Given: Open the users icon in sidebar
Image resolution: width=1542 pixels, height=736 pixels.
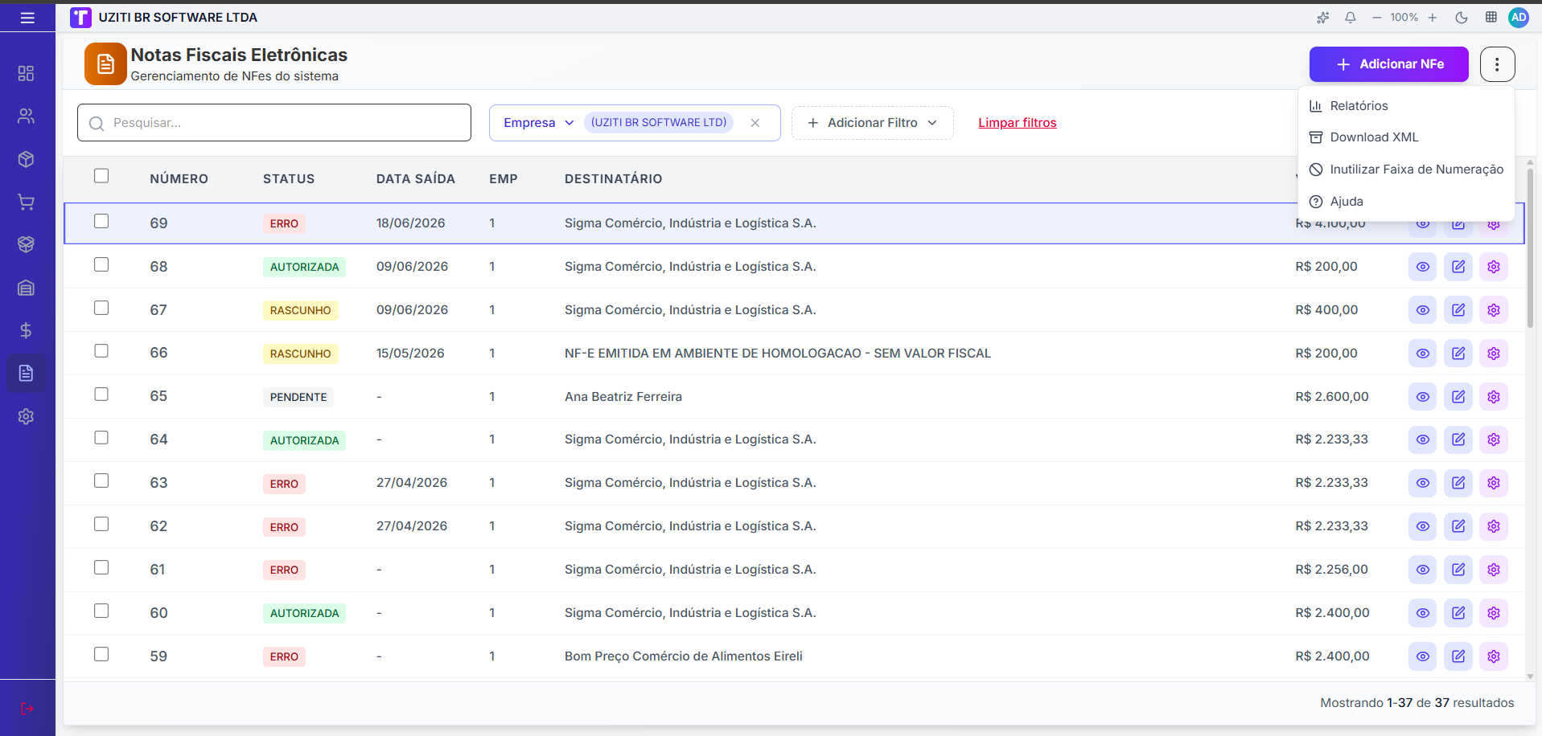Looking at the screenshot, I should (x=26, y=117).
